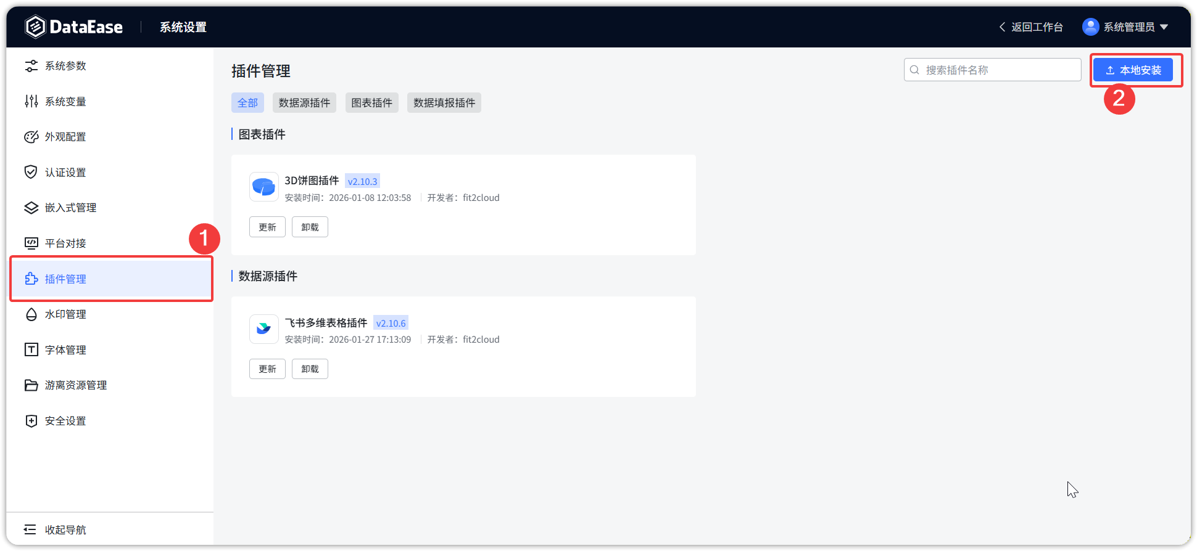The width and height of the screenshot is (1197, 551).
Task: Click 卸载 for 3D饼图插件
Action: pos(310,227)
